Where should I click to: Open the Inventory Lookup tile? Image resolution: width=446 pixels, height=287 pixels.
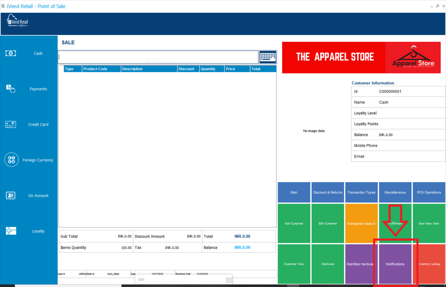(x=429, y=264)
